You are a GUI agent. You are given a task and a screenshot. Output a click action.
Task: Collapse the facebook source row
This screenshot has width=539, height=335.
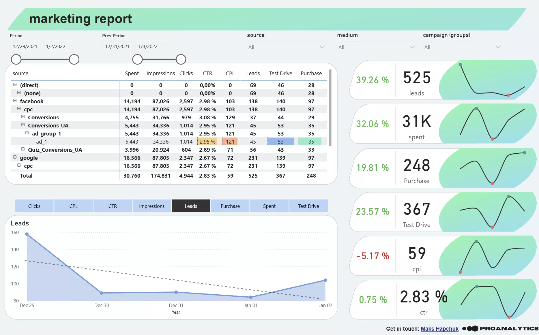[x=15, y=101]
